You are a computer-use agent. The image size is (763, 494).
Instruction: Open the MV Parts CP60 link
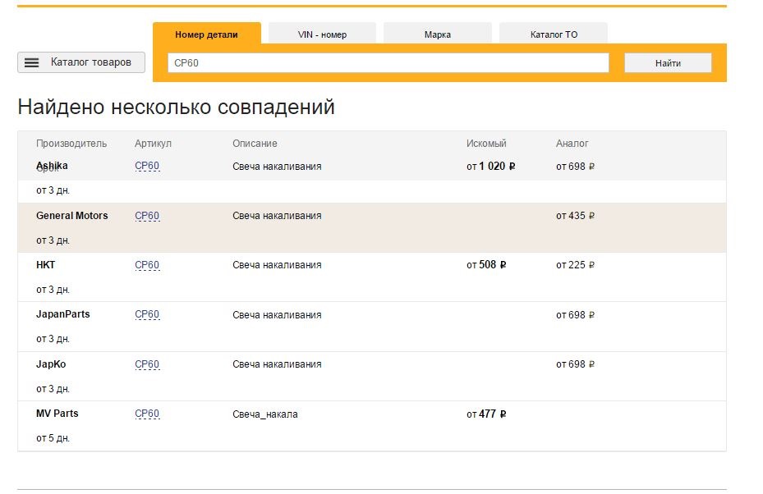tap(147, 414)
